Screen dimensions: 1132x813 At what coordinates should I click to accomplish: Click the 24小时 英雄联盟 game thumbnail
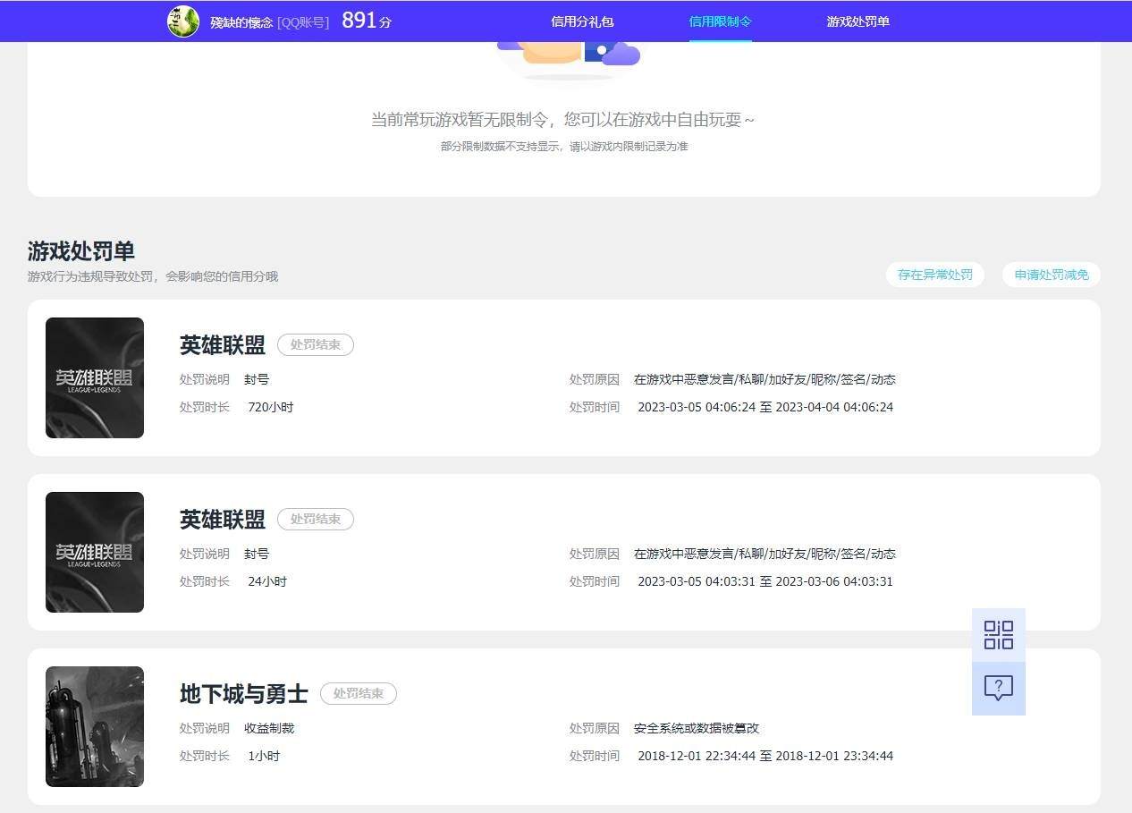95,552
